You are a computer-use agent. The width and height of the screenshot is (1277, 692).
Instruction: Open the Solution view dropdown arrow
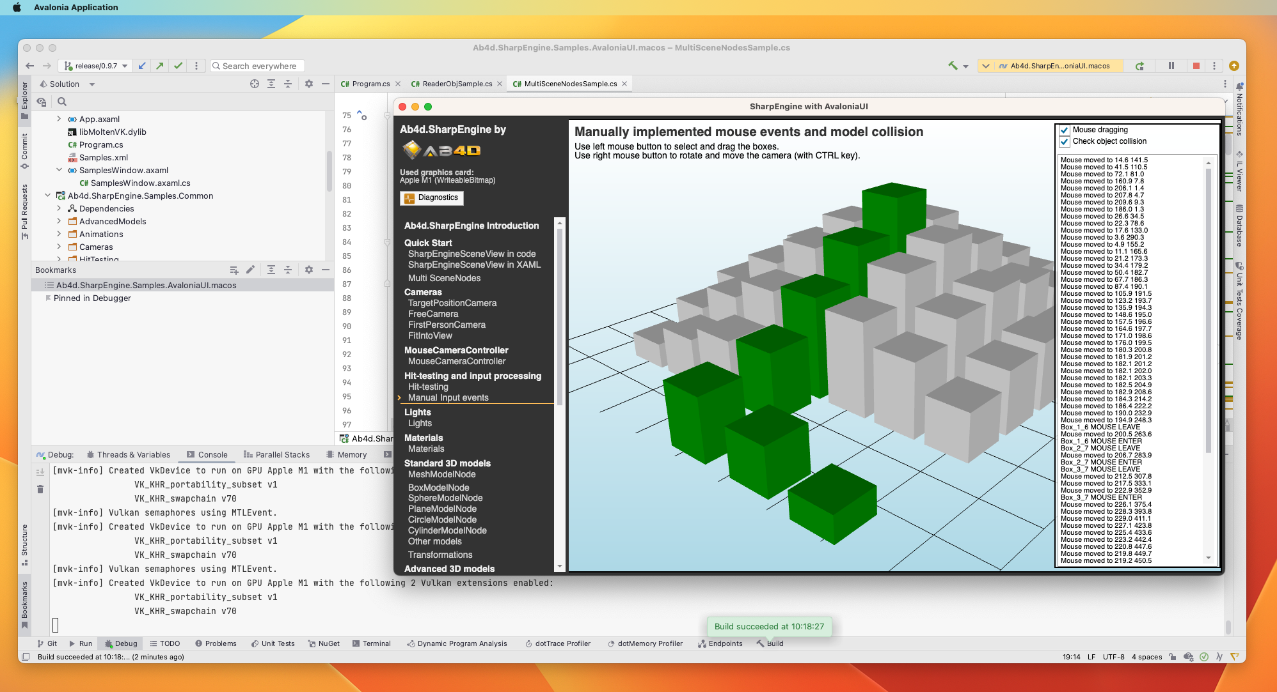(x=92, y=84)
